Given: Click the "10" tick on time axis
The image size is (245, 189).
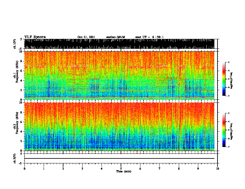Looking at the screenshot, I should coord(217,169).
